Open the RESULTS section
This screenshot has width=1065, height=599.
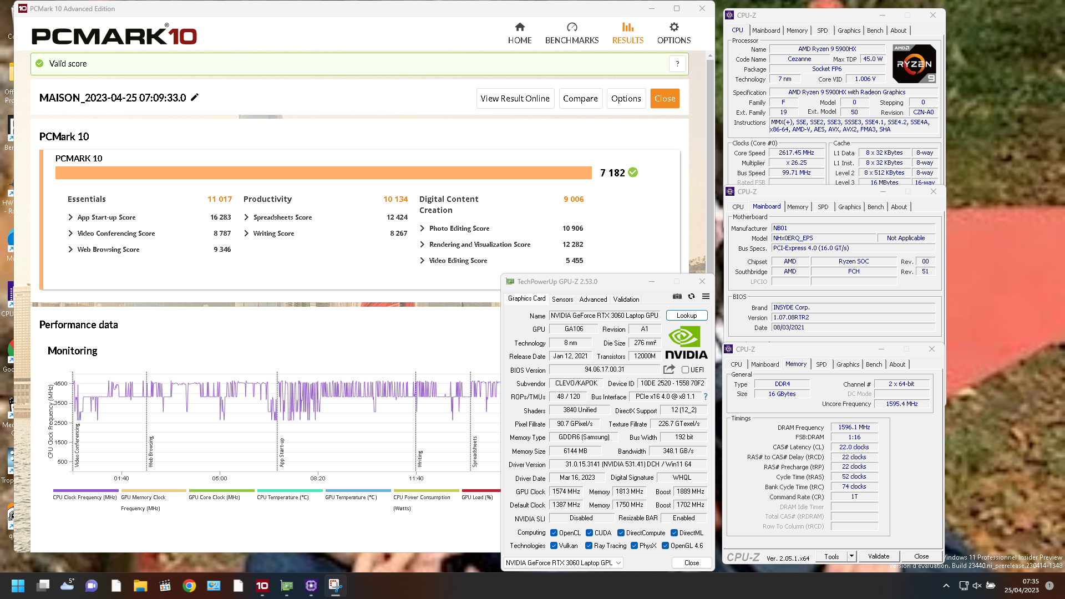click(x=628, y=33)
